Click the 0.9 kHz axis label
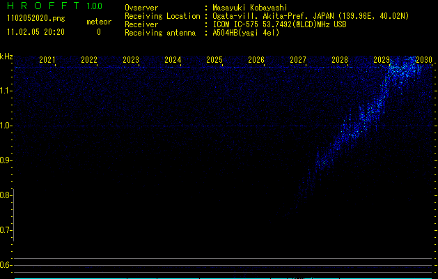 [6, 160]
